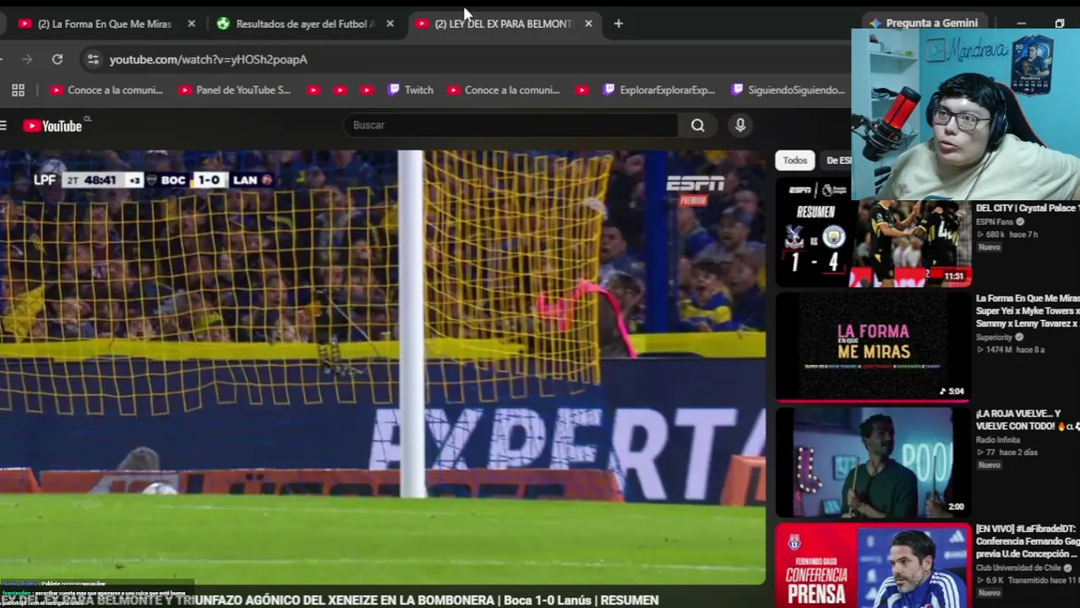Close the Resultados de ayer del Futbol tab
Image resolution: width=1080 pixels, height=608 pixels.
click(x=390, y=24)
